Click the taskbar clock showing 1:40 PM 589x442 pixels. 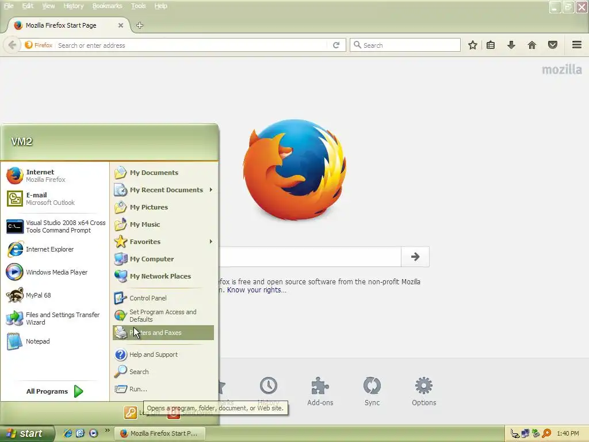(x=568, y=433)
